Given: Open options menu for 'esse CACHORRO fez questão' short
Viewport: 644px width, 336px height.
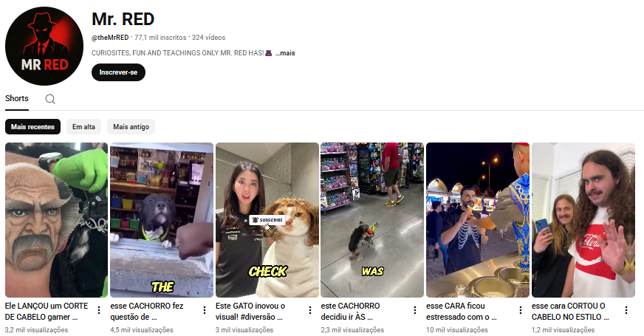Looking at the screenshot, I should pos(205,310).
